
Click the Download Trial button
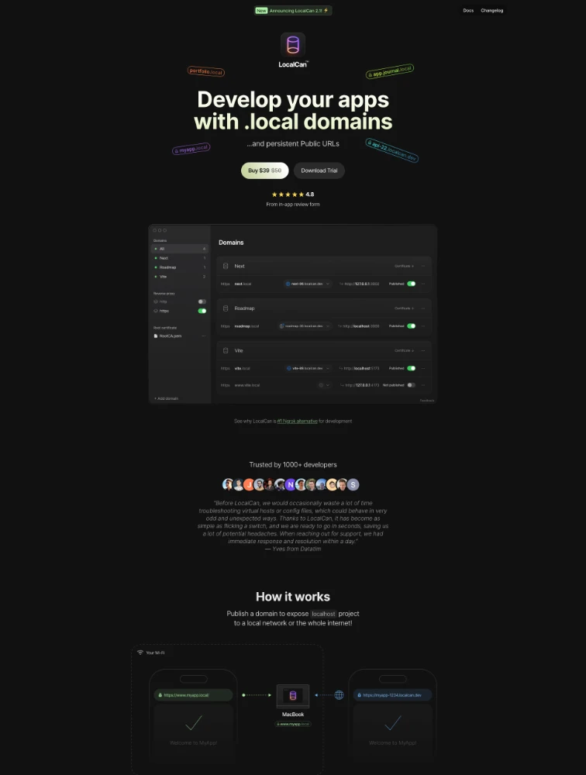point(319,170)
